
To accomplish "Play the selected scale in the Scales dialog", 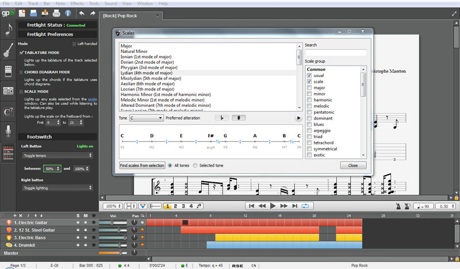I will tap(298, 118).
